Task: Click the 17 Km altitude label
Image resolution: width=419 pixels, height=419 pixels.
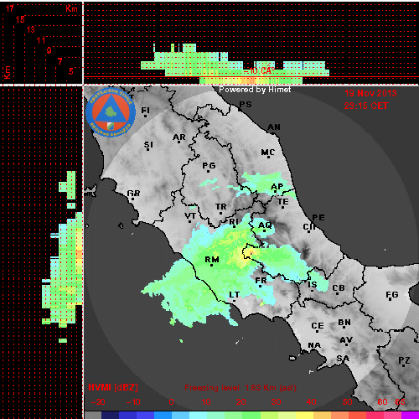Action: (9, 8)
